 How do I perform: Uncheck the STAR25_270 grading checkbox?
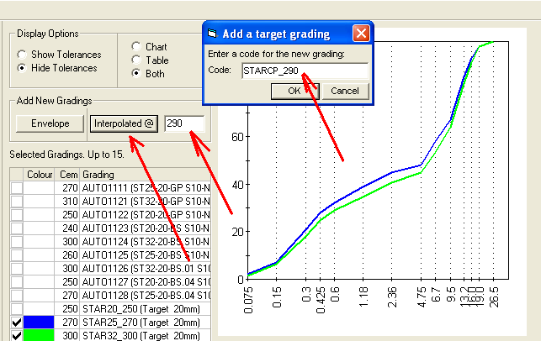pos(16,322)
